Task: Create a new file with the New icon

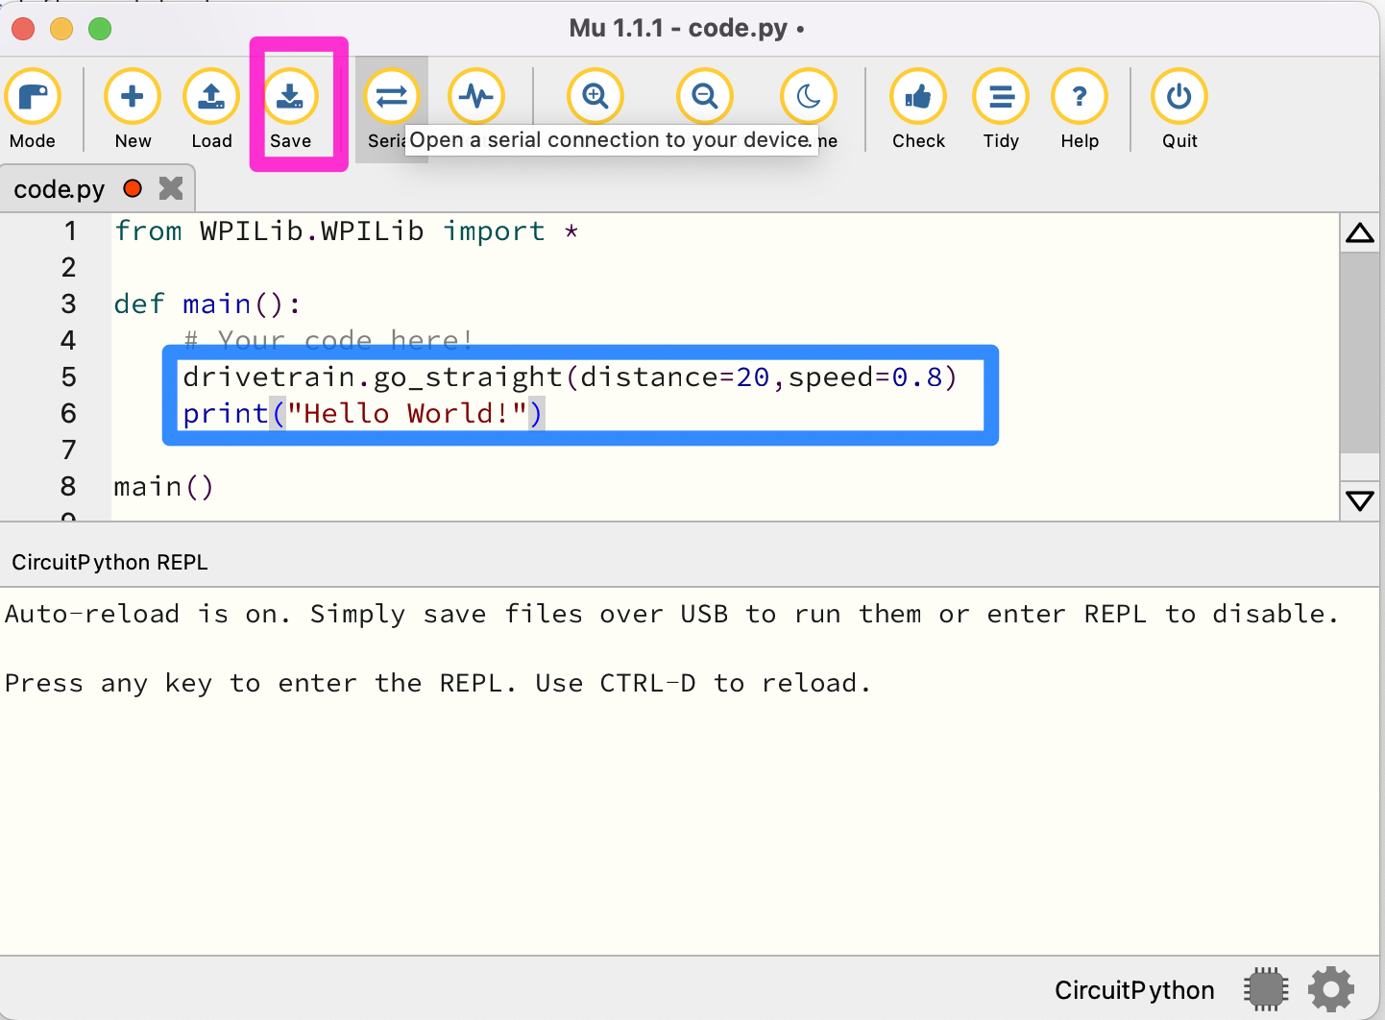Action: pos(132,96)
